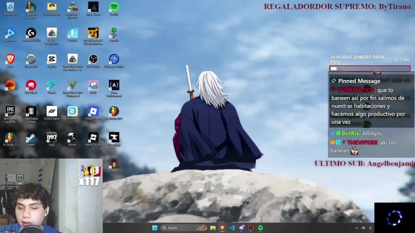The height and width of the screenshot is (233, 415).
Task: Click the network status tray icon
Action: point(363,228)
